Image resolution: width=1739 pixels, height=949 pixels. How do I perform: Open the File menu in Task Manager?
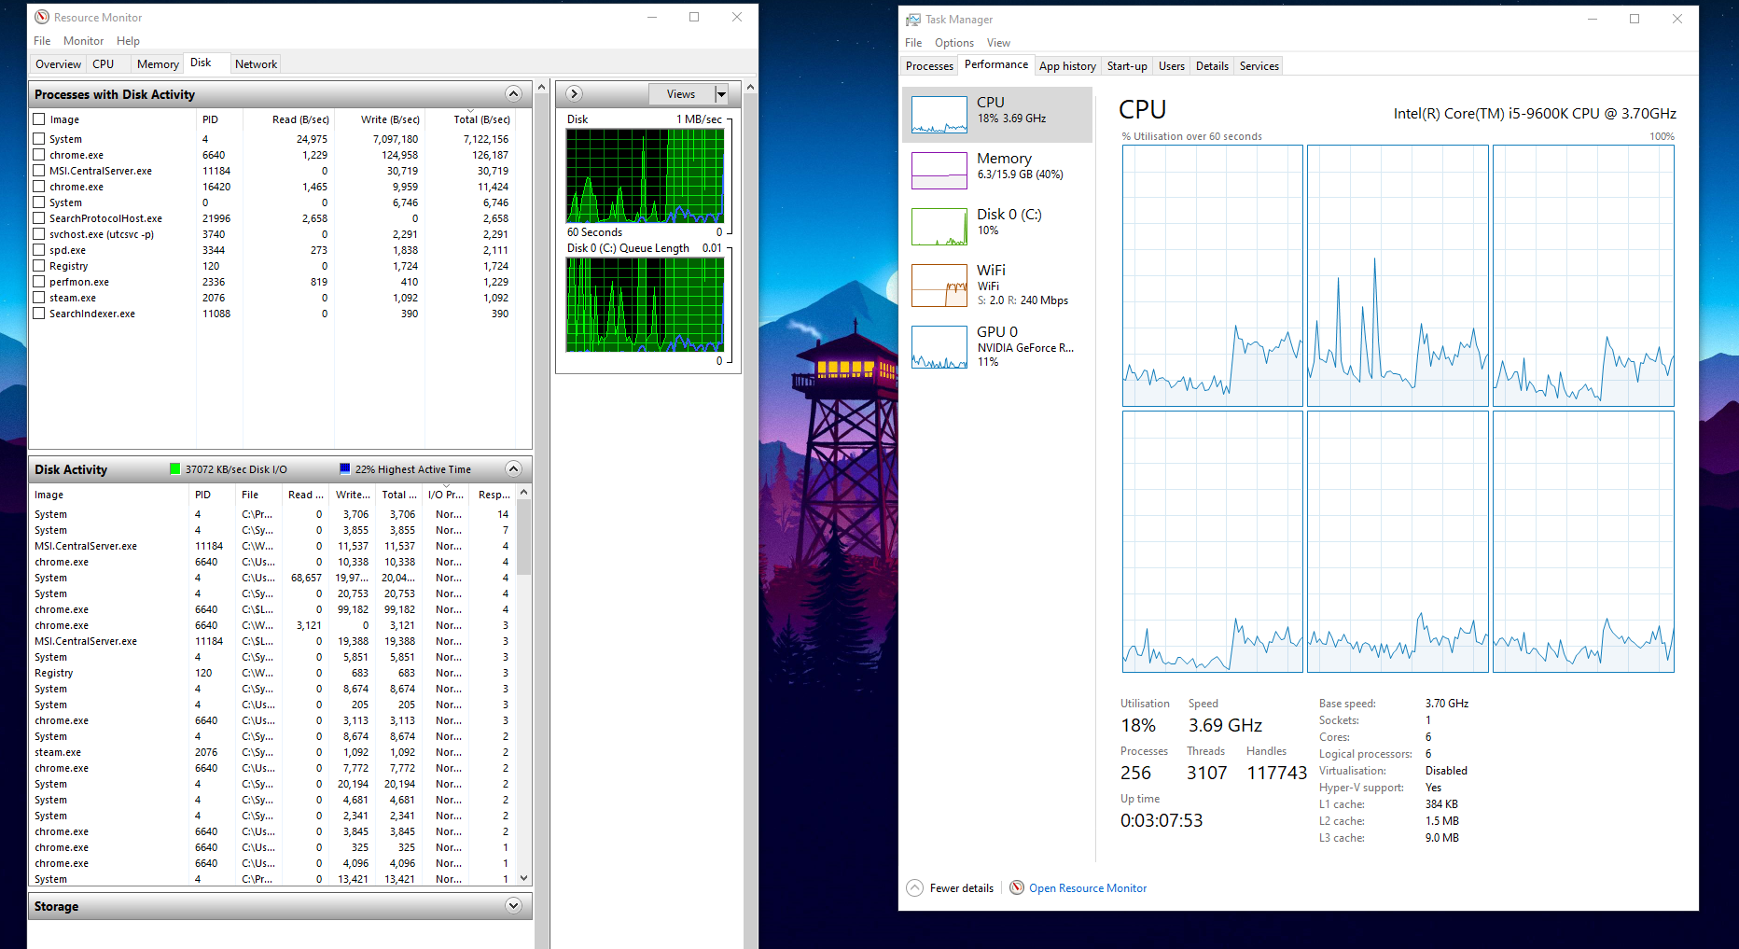(913, 43)
